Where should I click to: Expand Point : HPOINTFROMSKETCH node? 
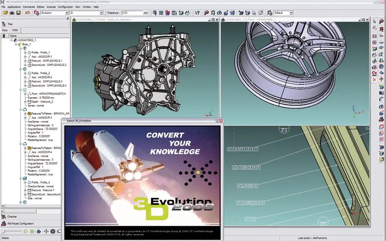click(25, 94)
